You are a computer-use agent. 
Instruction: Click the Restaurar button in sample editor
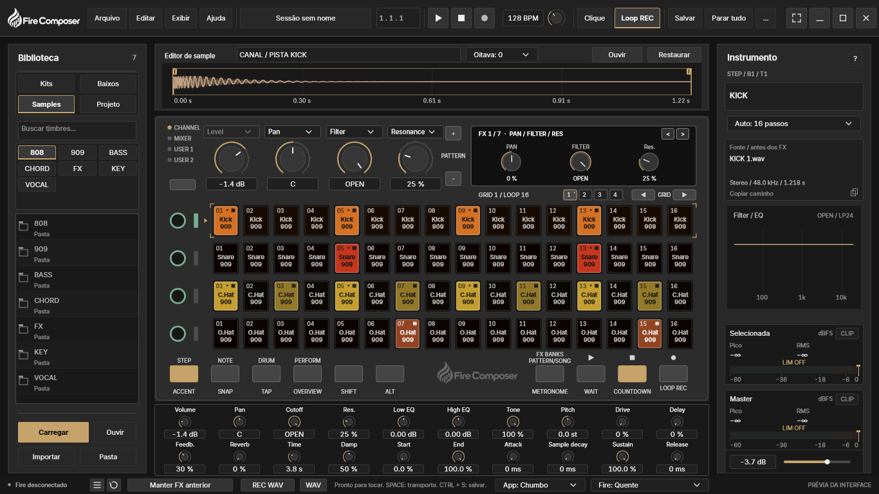coord(674,55)
